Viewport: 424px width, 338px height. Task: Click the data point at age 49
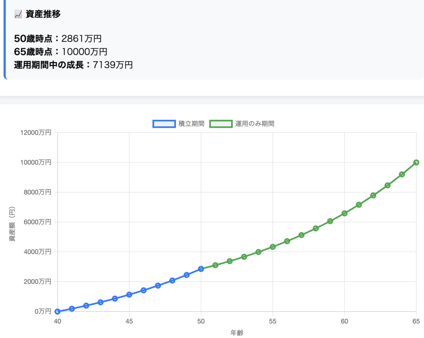187,275
